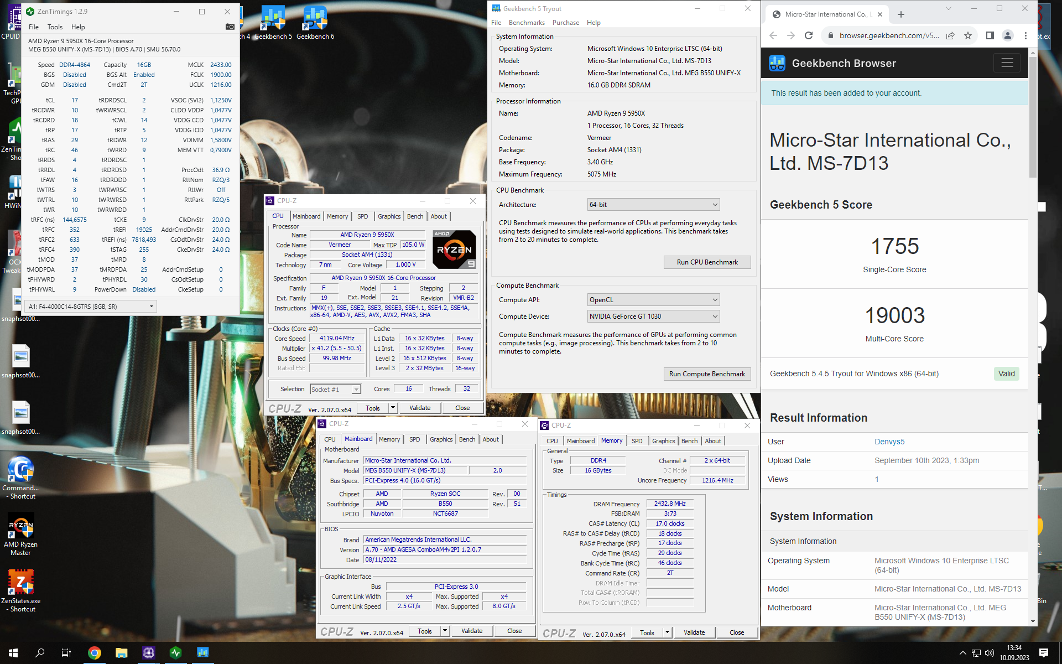Open Task View on taskbar

pyautogui.click(x=66, y=653)
